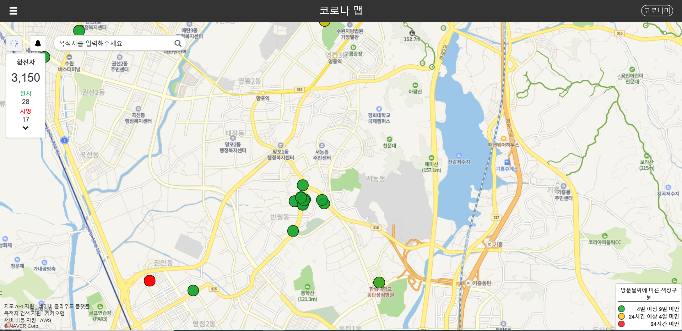Click the 아람산 mountain icon
The height and width of the screenshot is (331, 682).
click(415, 85)
